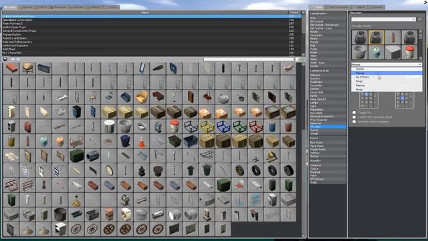This screenshot has height=241, width=428.
Task: Select the Hydraulics tool
Action: (x=328, y=35)
